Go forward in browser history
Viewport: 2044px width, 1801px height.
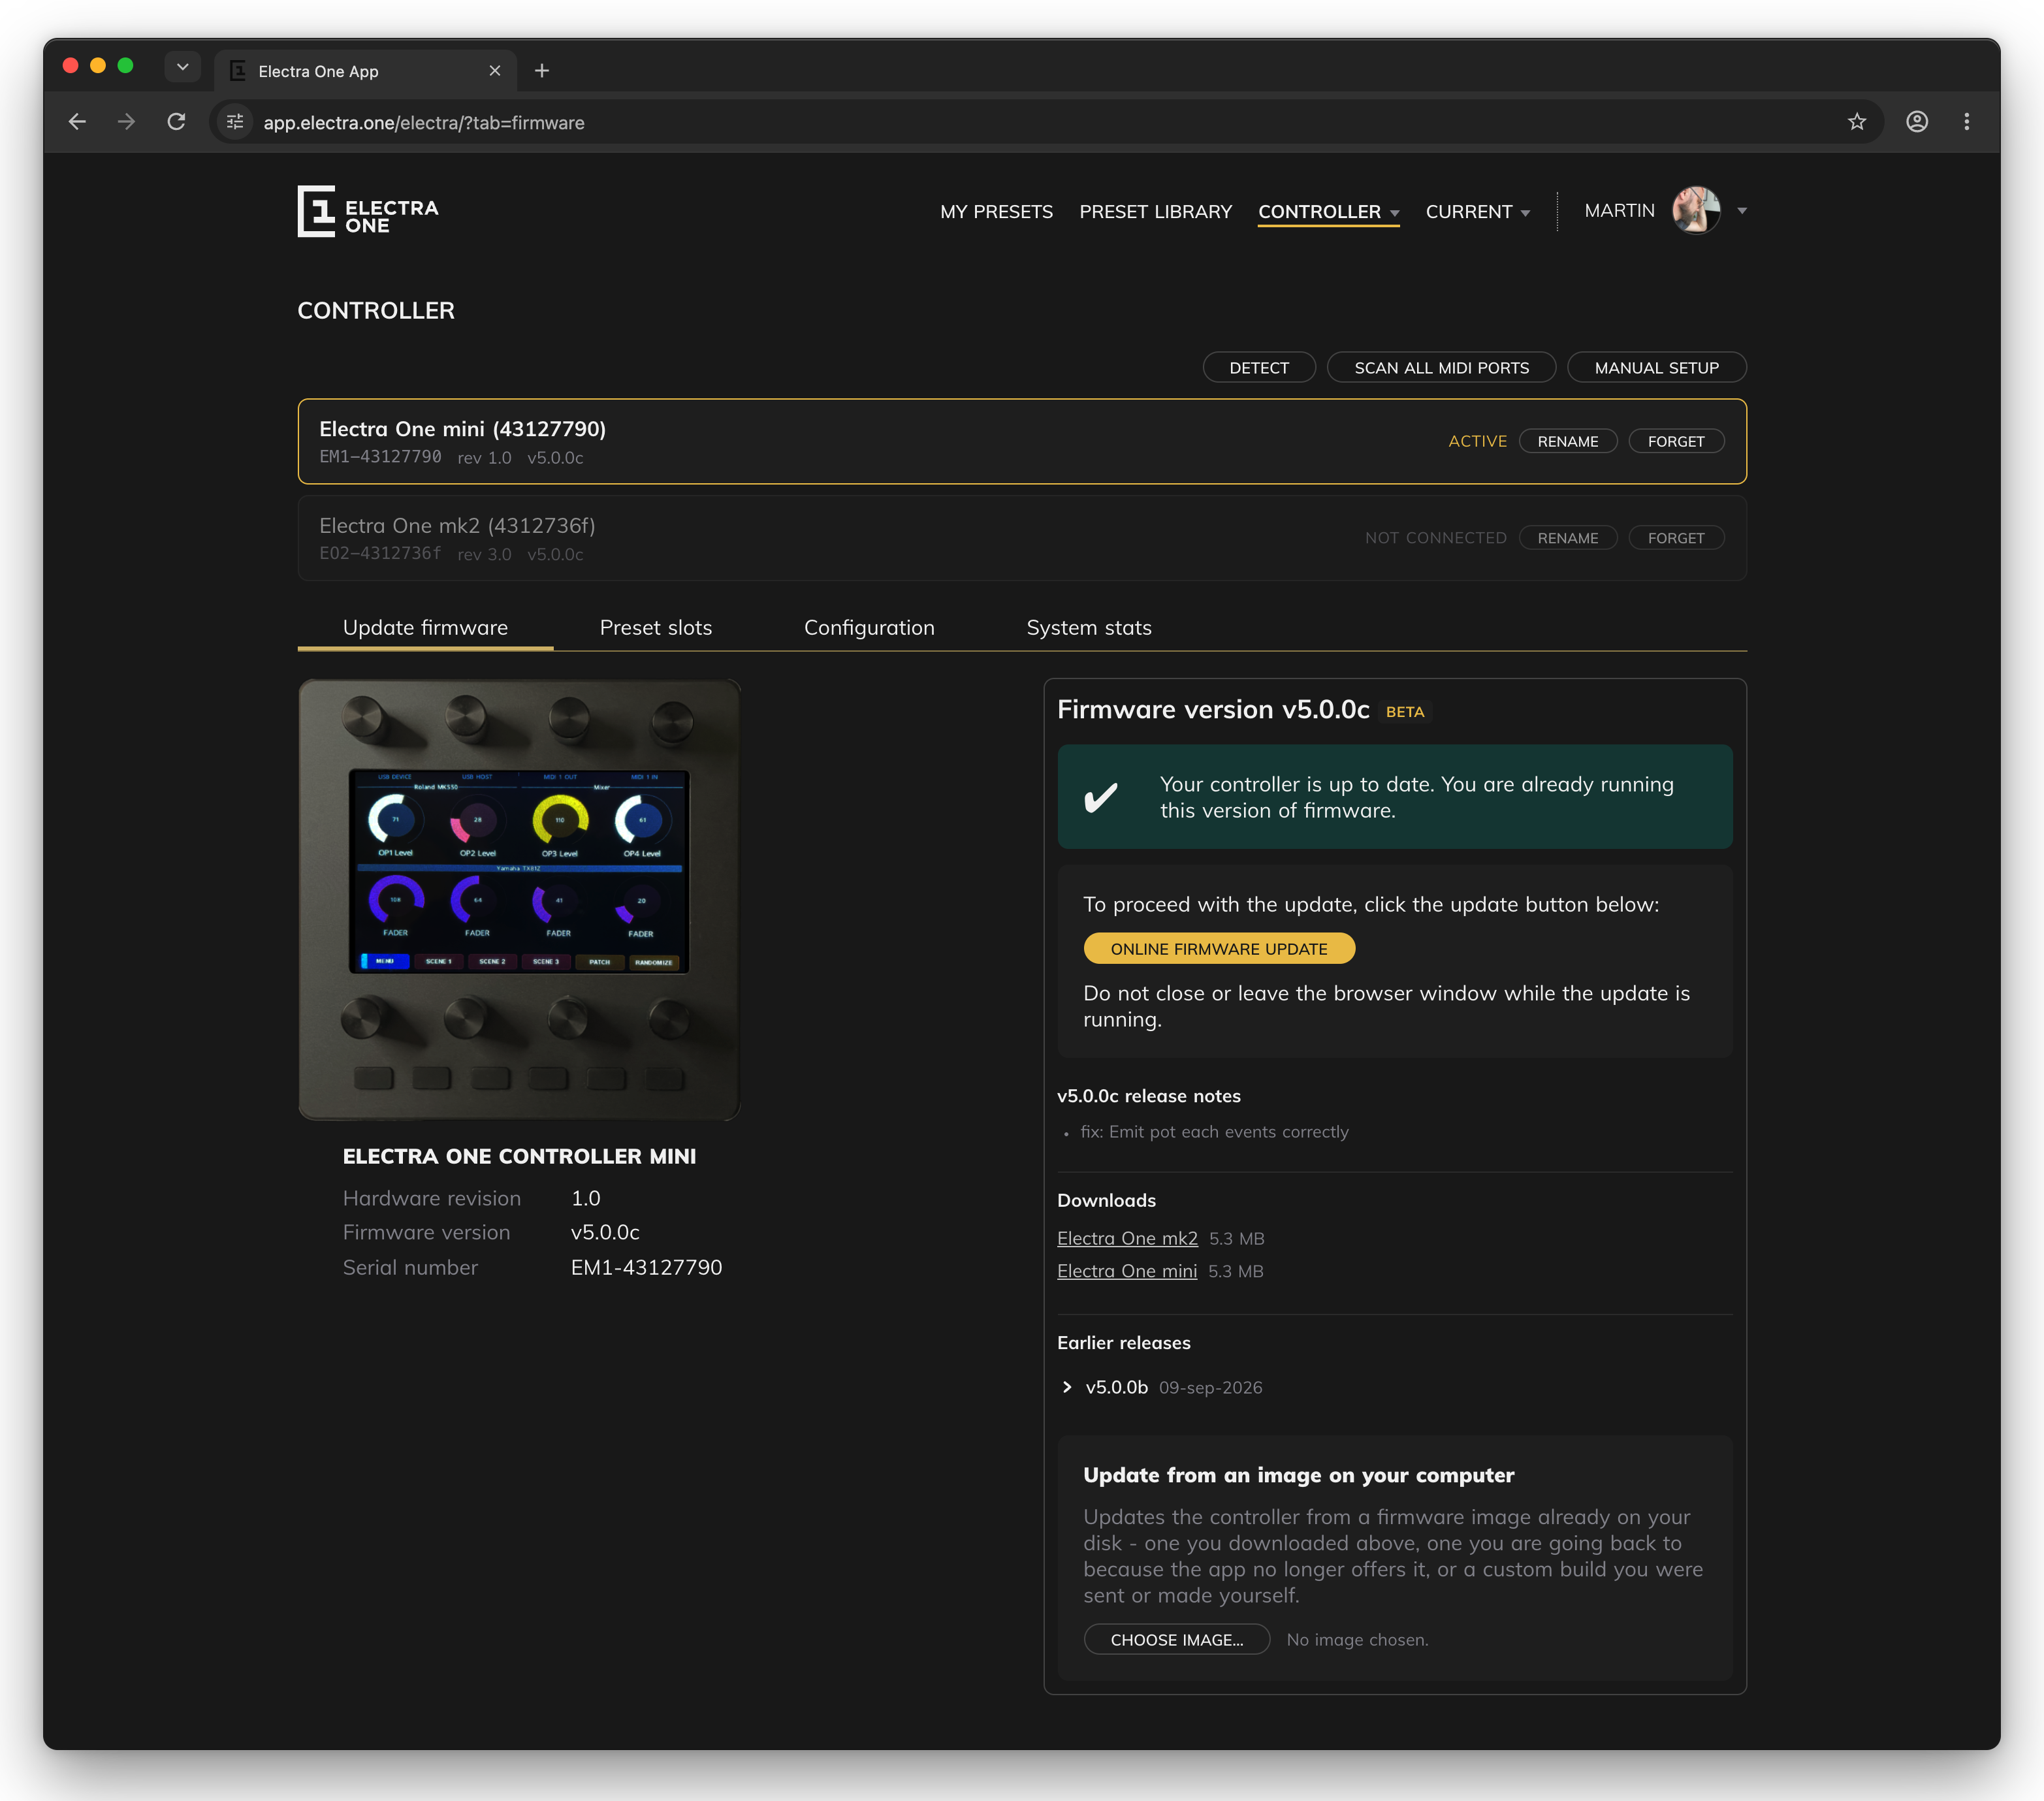click(126, 122)
